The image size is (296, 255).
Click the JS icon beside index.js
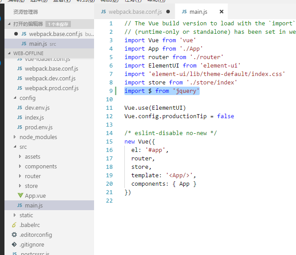[x=20, y=117]
